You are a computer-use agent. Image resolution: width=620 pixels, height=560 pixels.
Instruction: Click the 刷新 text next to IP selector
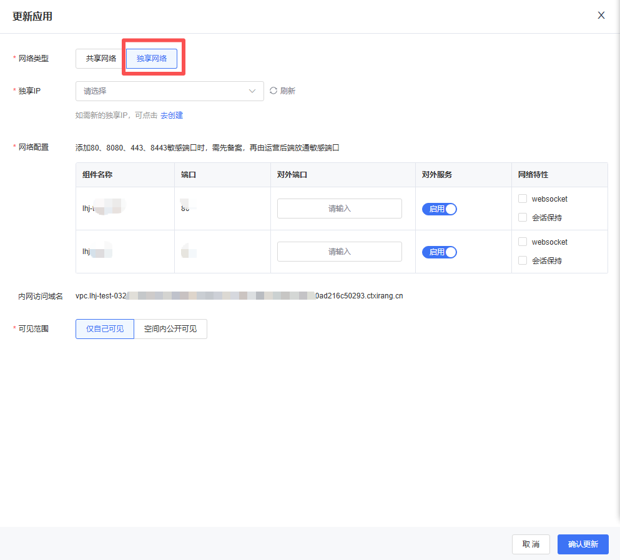pos(288,91)
